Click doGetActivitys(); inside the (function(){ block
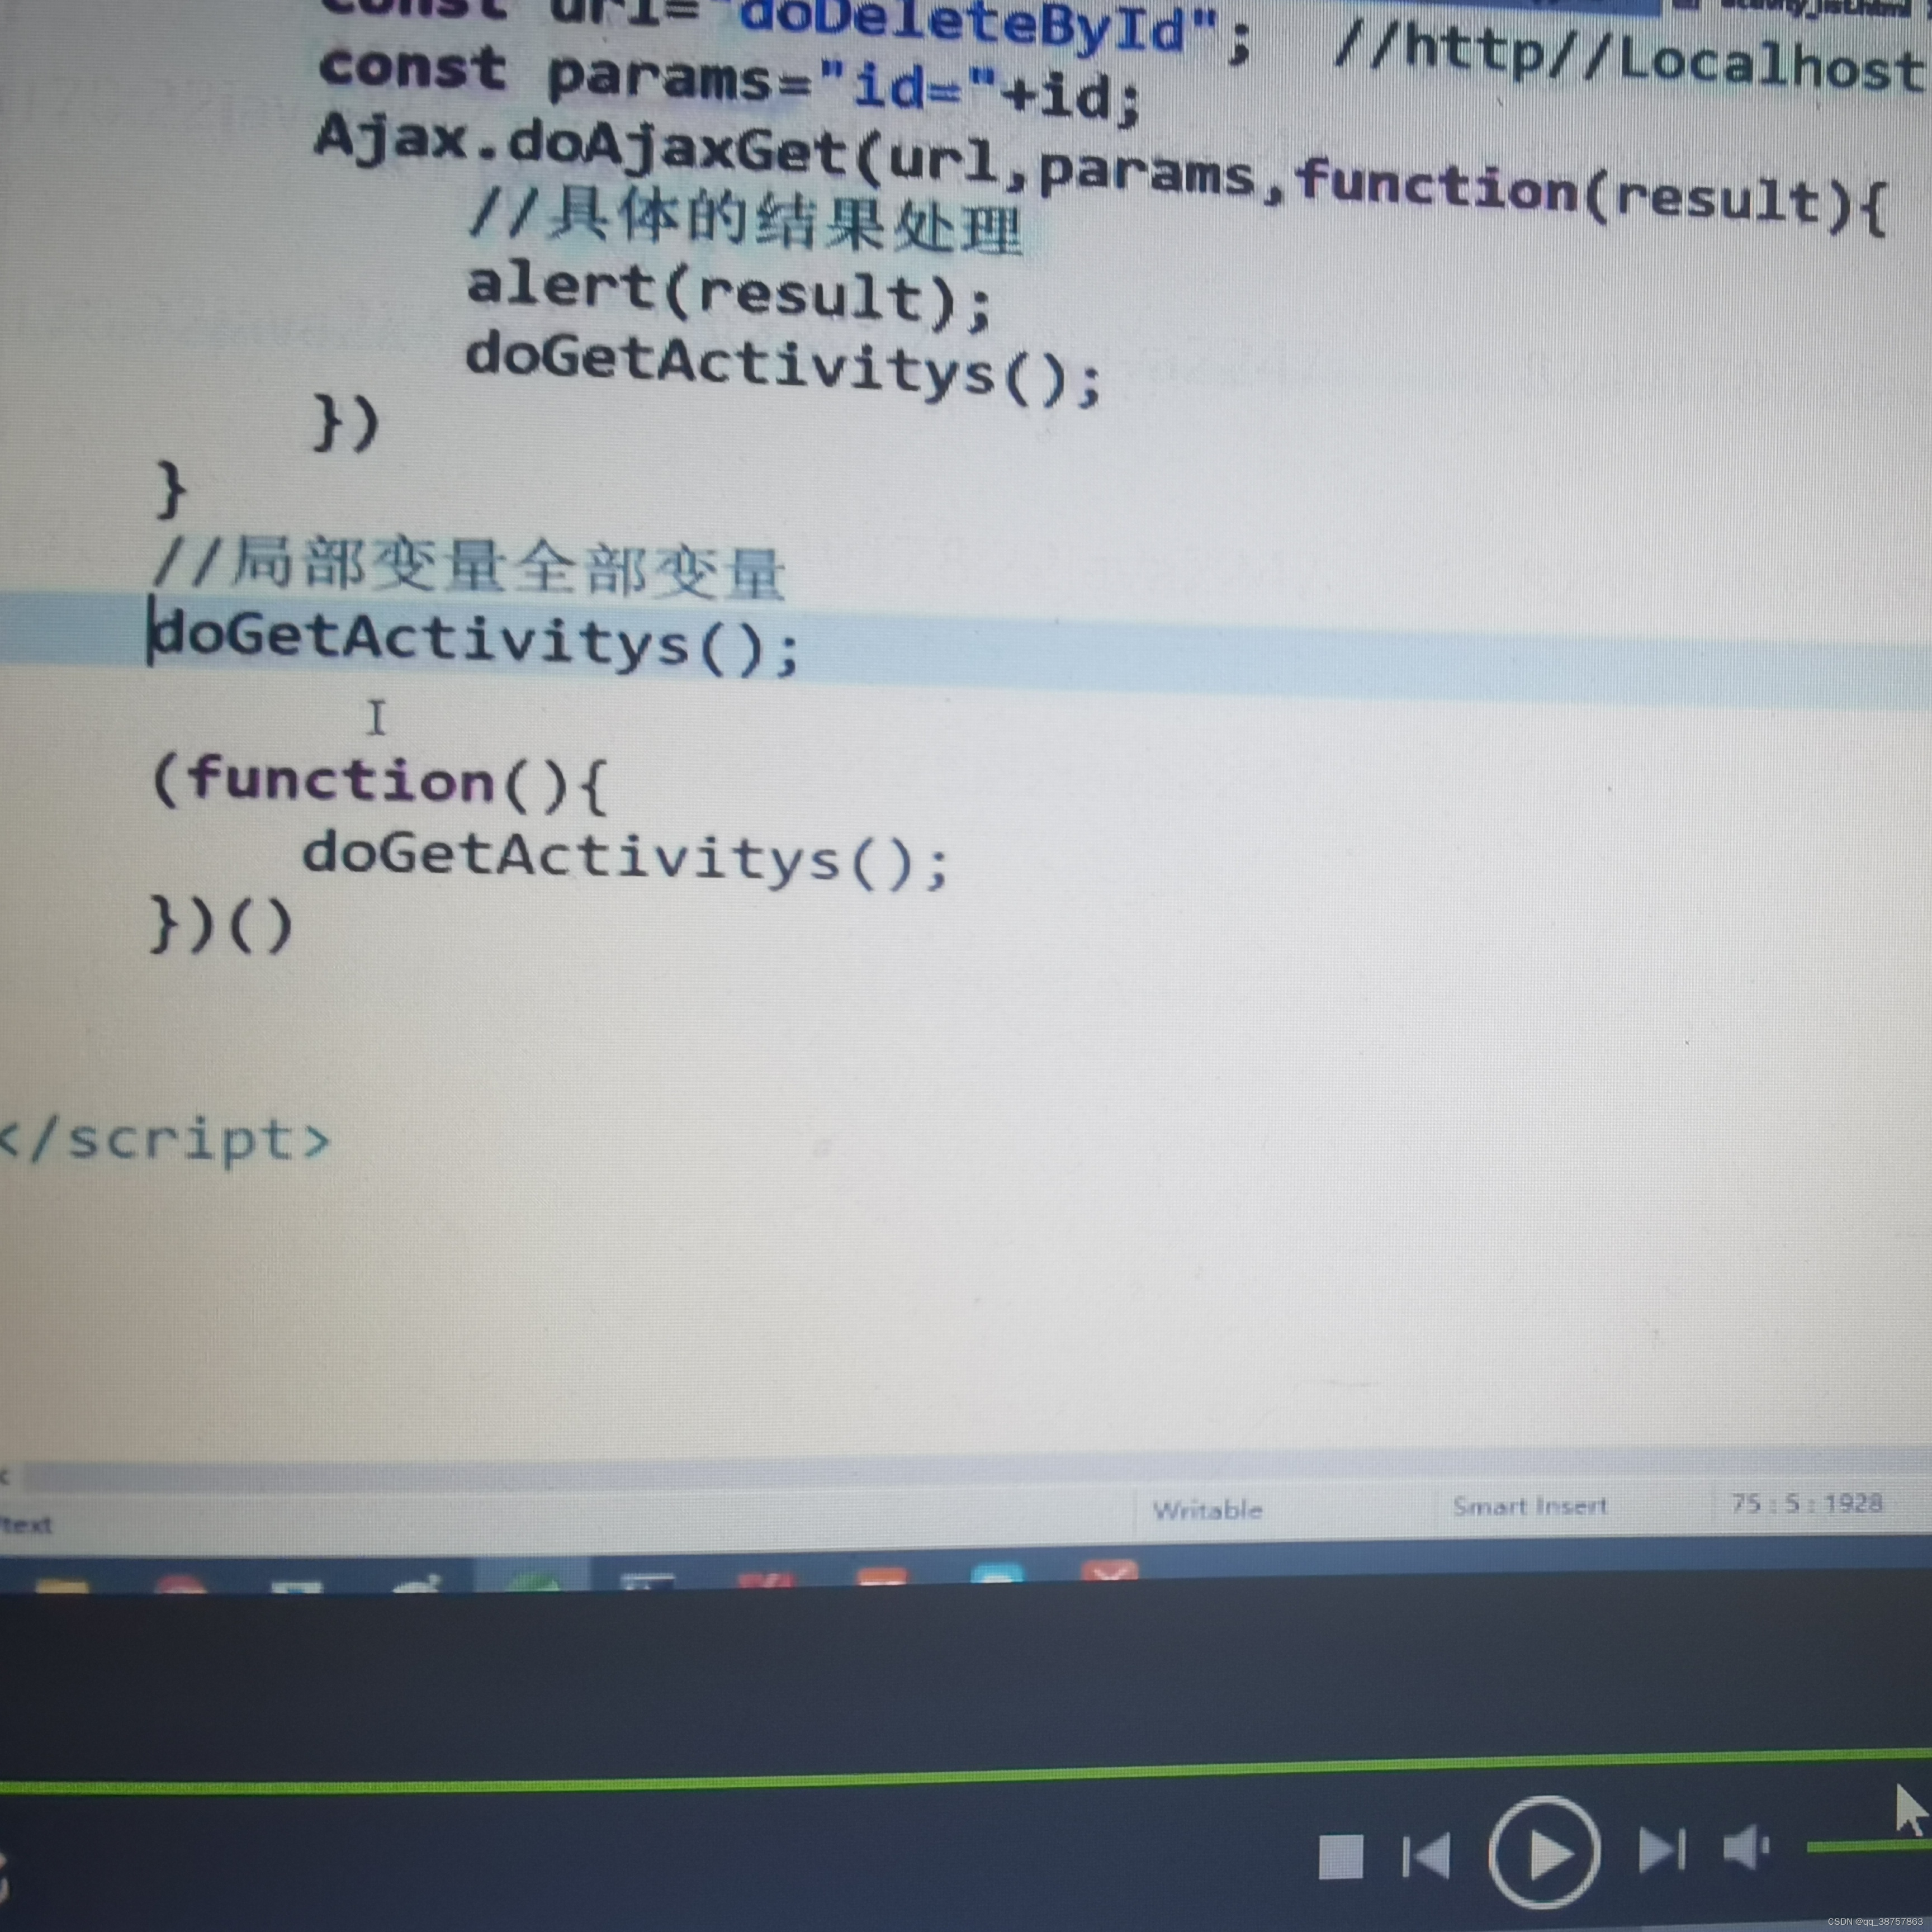 click(625, 860)
